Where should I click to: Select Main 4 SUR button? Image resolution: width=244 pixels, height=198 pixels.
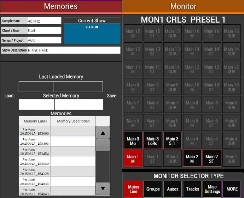tap(232, 140)
